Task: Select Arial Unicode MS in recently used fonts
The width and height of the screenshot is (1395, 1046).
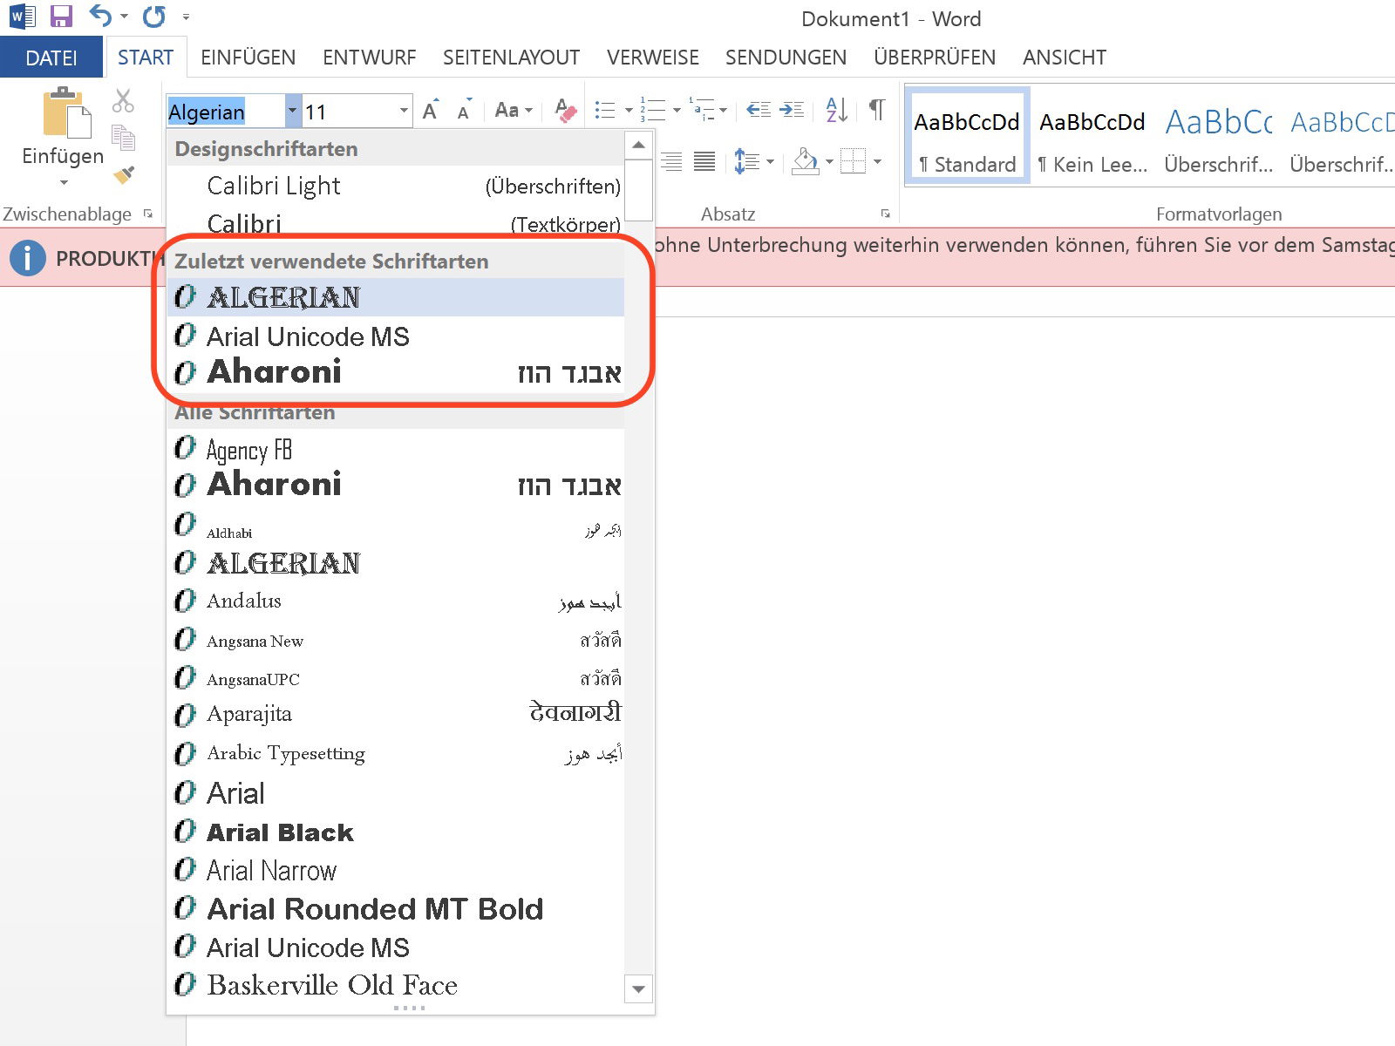Action: [x=396, y=336]
